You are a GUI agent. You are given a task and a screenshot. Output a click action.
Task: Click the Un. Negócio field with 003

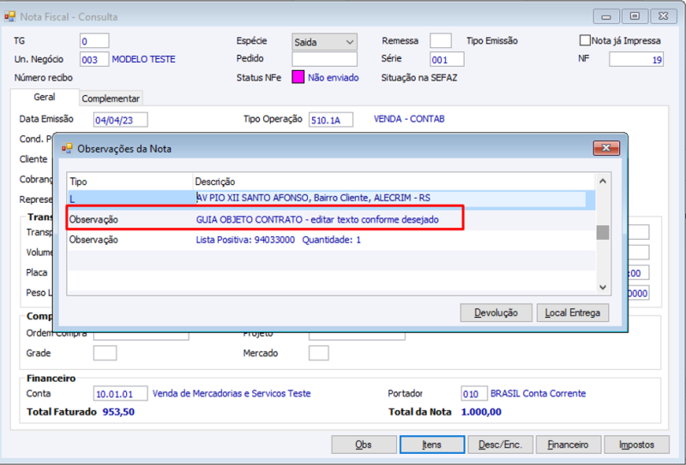(94, 59)
